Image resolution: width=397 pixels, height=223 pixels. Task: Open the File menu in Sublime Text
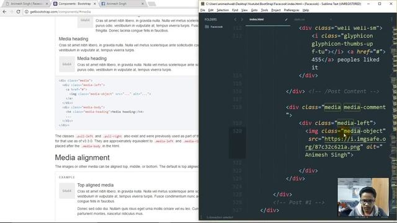(203, 10)
